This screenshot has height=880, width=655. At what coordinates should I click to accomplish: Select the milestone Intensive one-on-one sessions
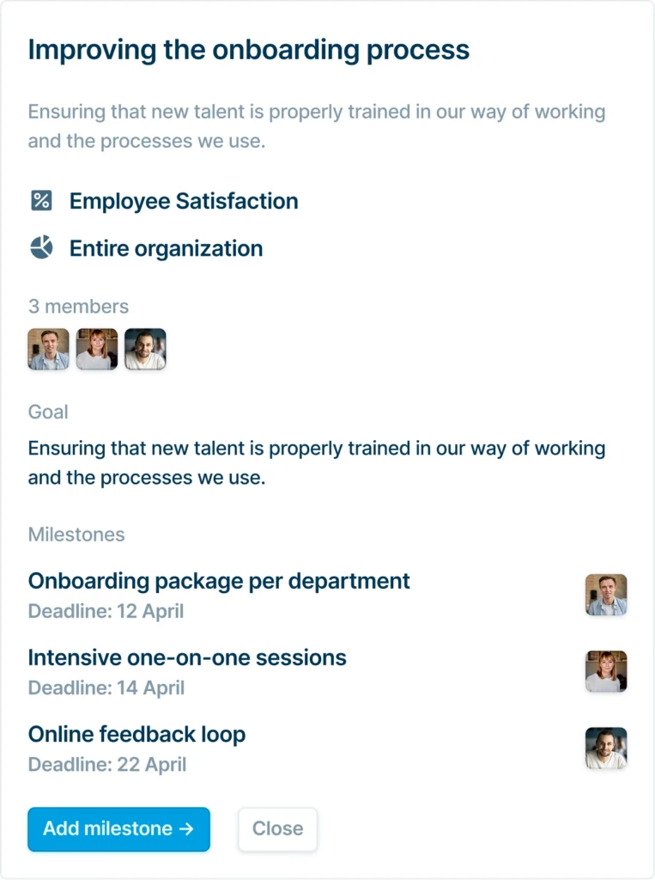tap(187, 657)
